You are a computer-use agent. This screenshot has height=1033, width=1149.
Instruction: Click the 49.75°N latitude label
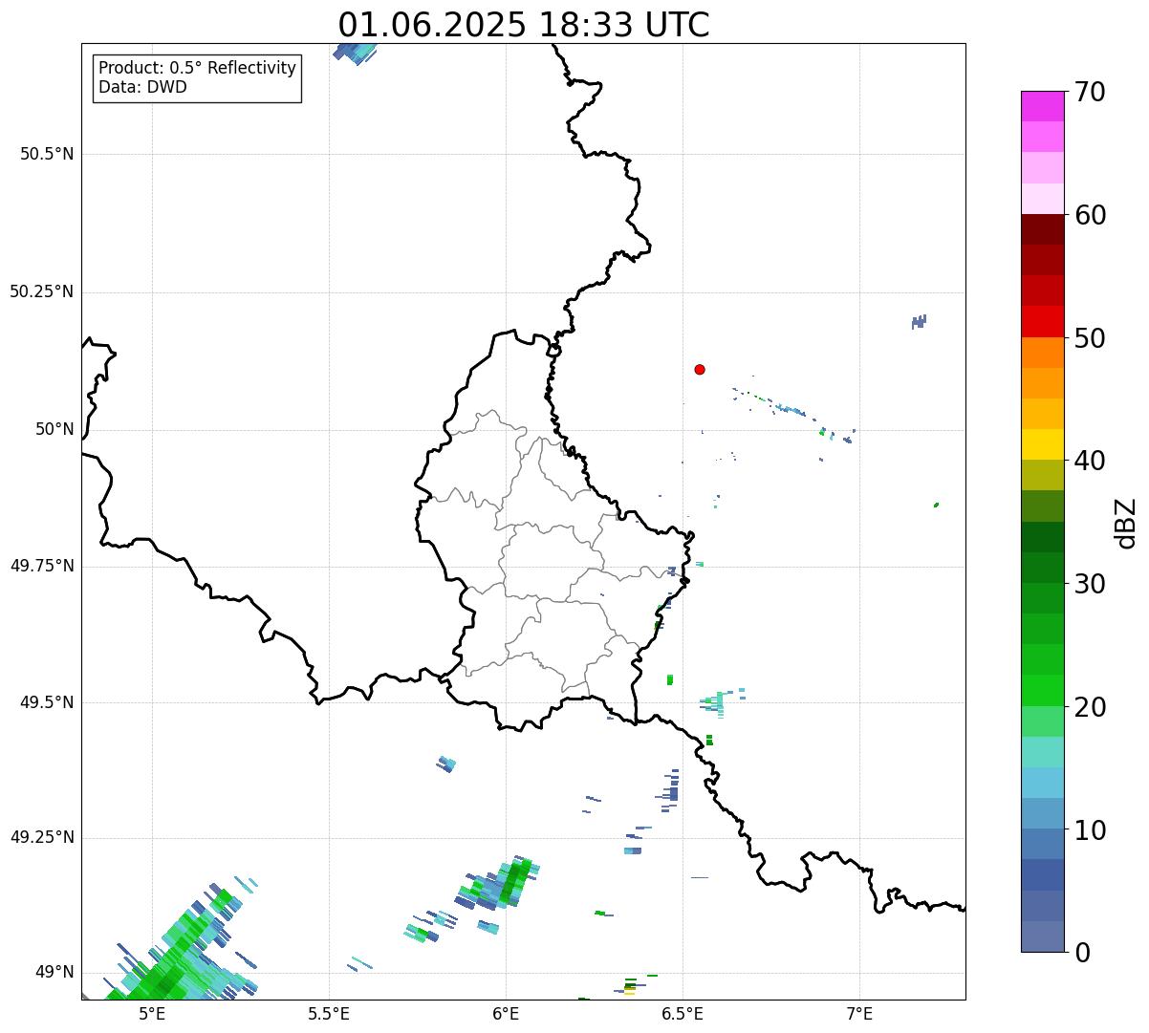tap(42, 566)
